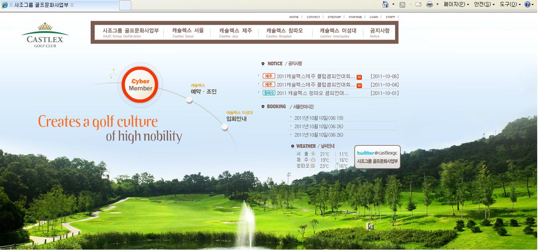538x250 pixels.
Task: Click the Castlex Golf Club logo
Action: click(x=45, y=35)
